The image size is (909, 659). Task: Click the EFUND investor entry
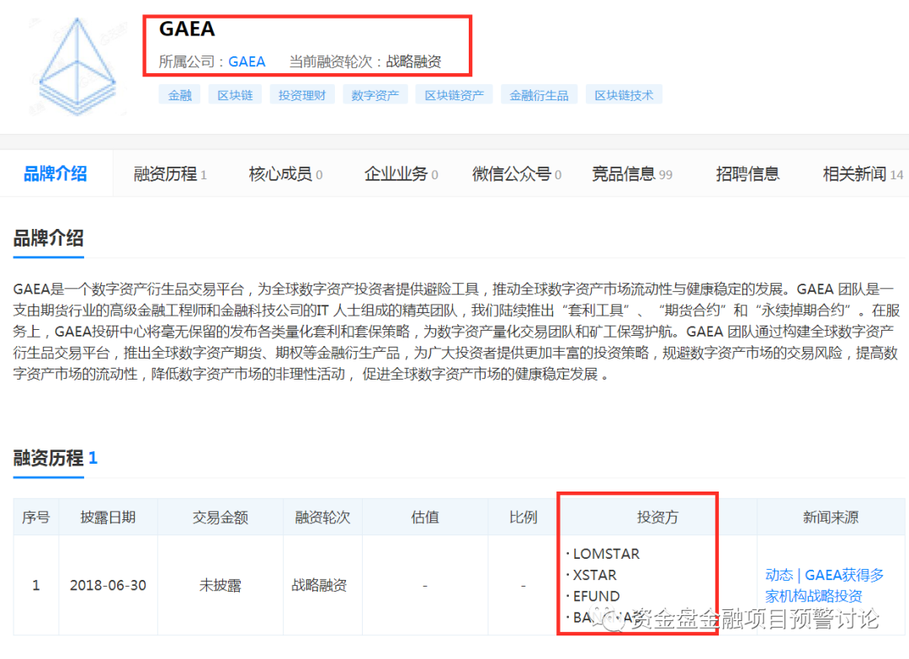(x=596, y=596)
